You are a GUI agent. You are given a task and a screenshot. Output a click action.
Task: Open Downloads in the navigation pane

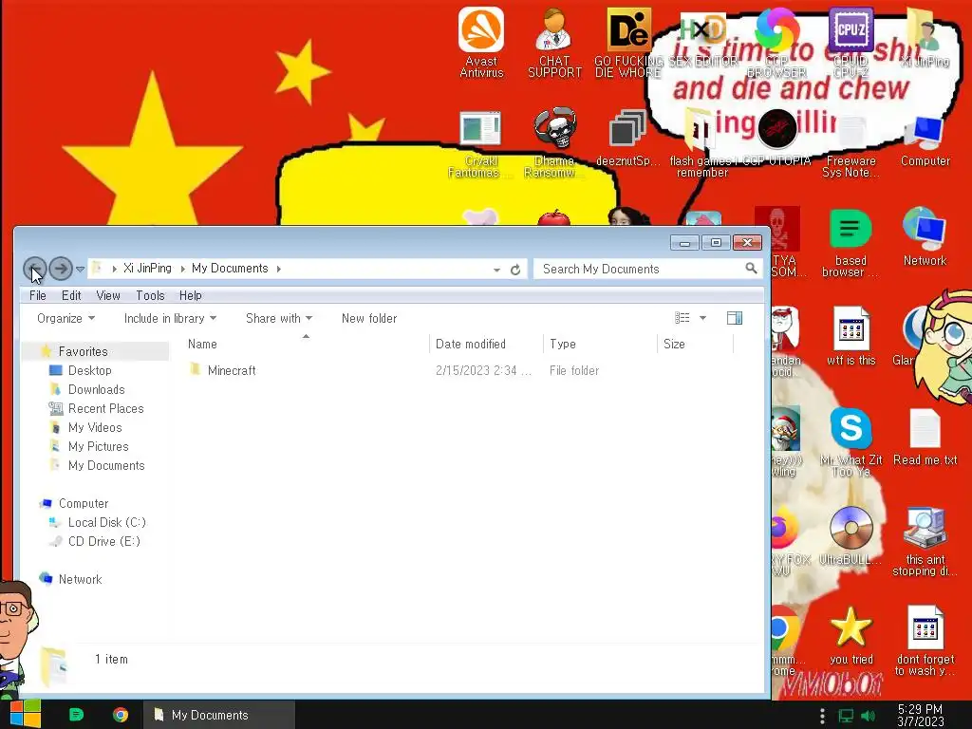pos(96,389)
